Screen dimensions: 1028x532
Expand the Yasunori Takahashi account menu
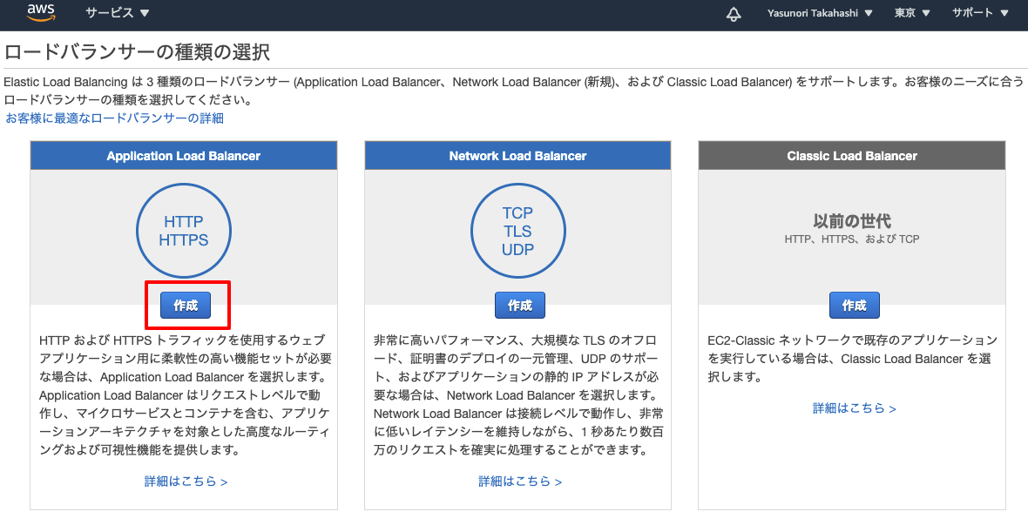point(820,13)
